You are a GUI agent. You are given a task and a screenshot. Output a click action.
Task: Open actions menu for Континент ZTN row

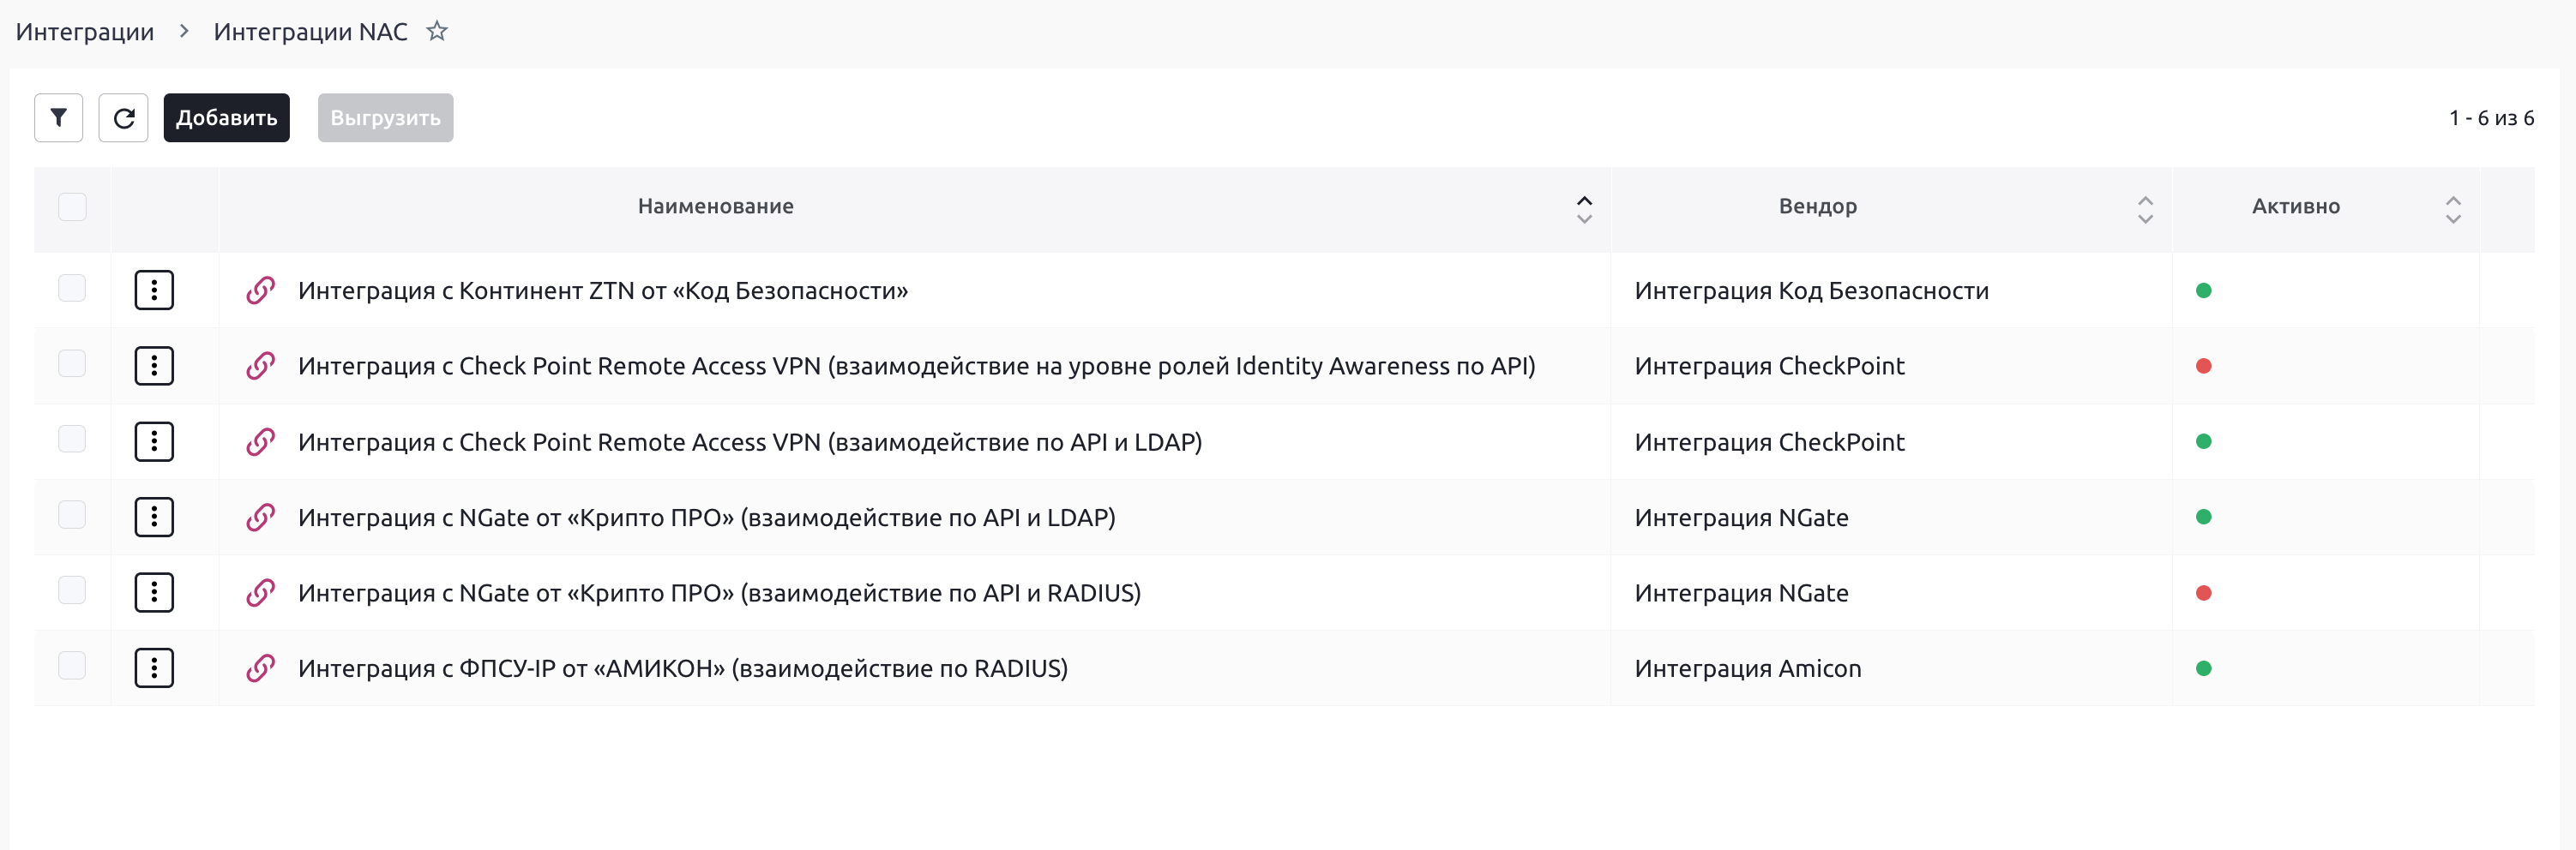pyautogui.click(x=154, y=290)
